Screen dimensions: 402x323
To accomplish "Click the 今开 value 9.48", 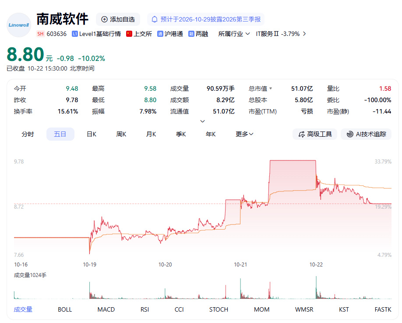I will (x=72, y=89).
